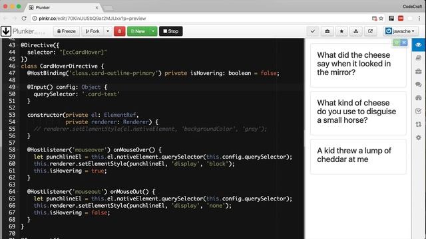Expand the New button dropdown arrow
Screen dimensions: 426x239
(x=153, y=31)
